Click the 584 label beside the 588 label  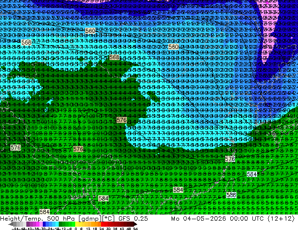tap(252, 174)
